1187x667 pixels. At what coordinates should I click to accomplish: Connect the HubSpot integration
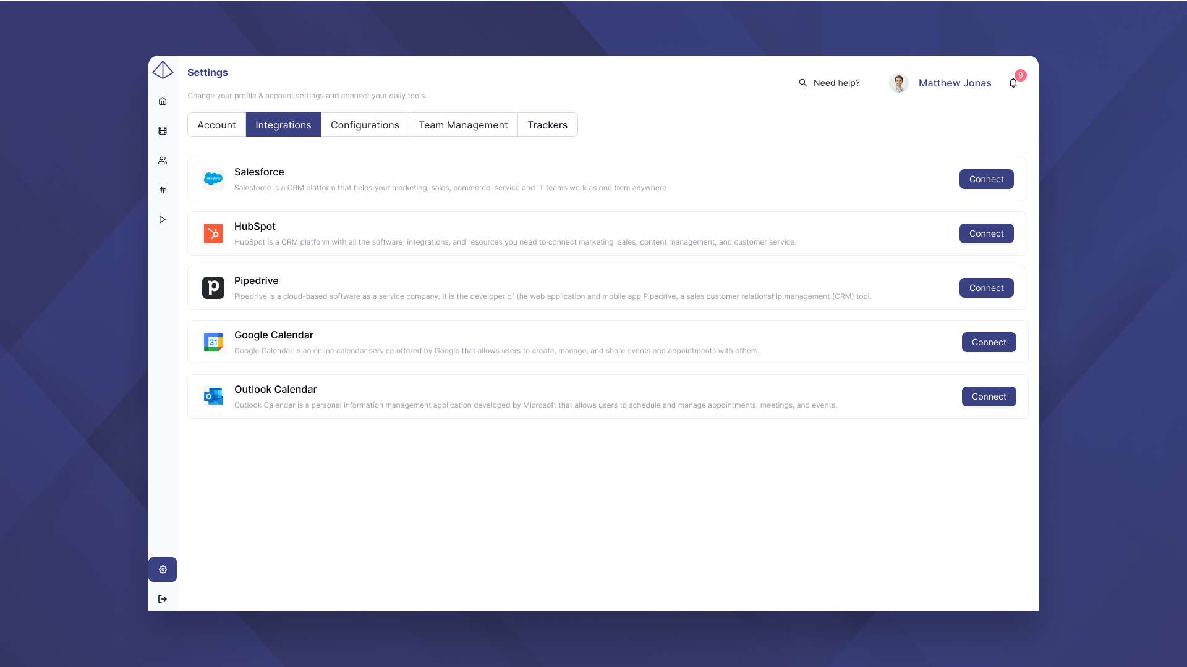coord(986,233)
